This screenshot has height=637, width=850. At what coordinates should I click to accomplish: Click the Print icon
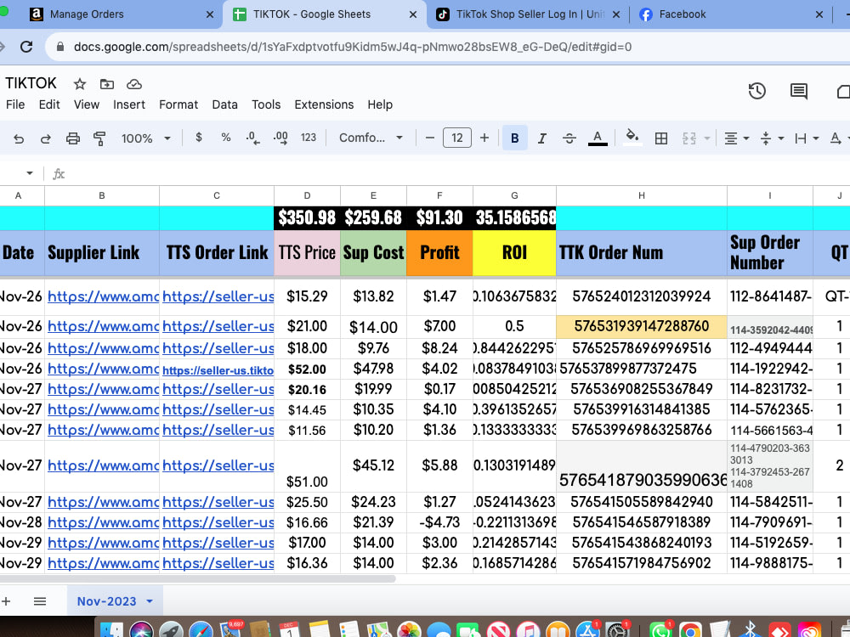tap(72, 138)
